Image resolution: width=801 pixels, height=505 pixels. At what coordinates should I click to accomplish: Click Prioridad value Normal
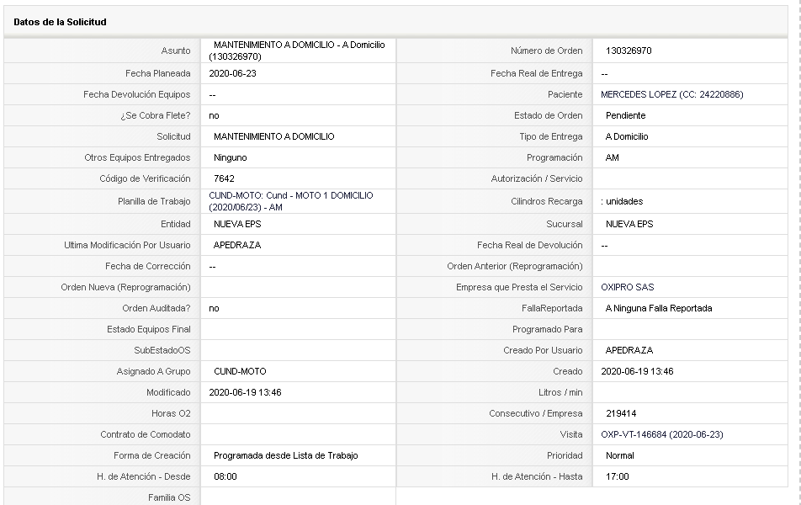click(x=620, y=455)
